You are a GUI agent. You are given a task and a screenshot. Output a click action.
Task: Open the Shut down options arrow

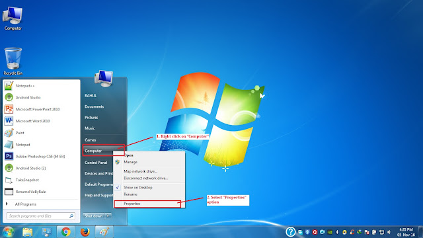point(108,216)
